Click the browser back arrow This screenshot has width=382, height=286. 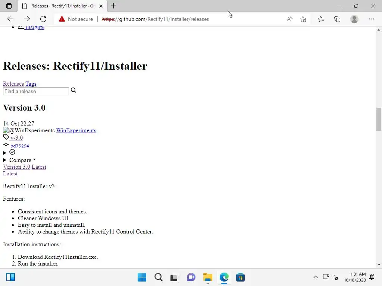pos(10,19)
